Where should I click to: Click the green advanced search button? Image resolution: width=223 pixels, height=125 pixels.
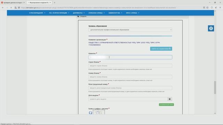[x=166, y=105]
